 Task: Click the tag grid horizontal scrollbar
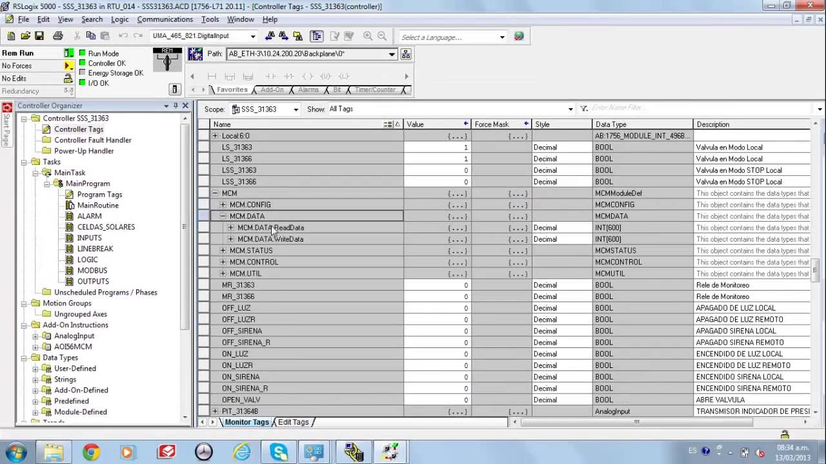point(636,422)
